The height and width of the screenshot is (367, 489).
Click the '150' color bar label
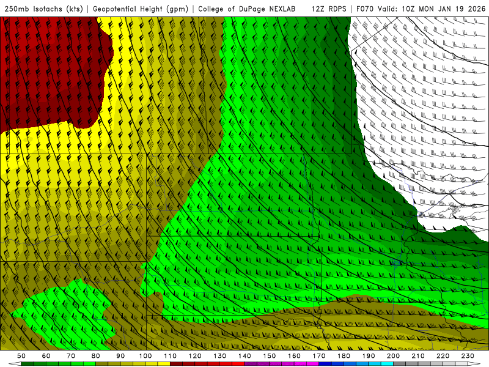[x=270, y=356]
